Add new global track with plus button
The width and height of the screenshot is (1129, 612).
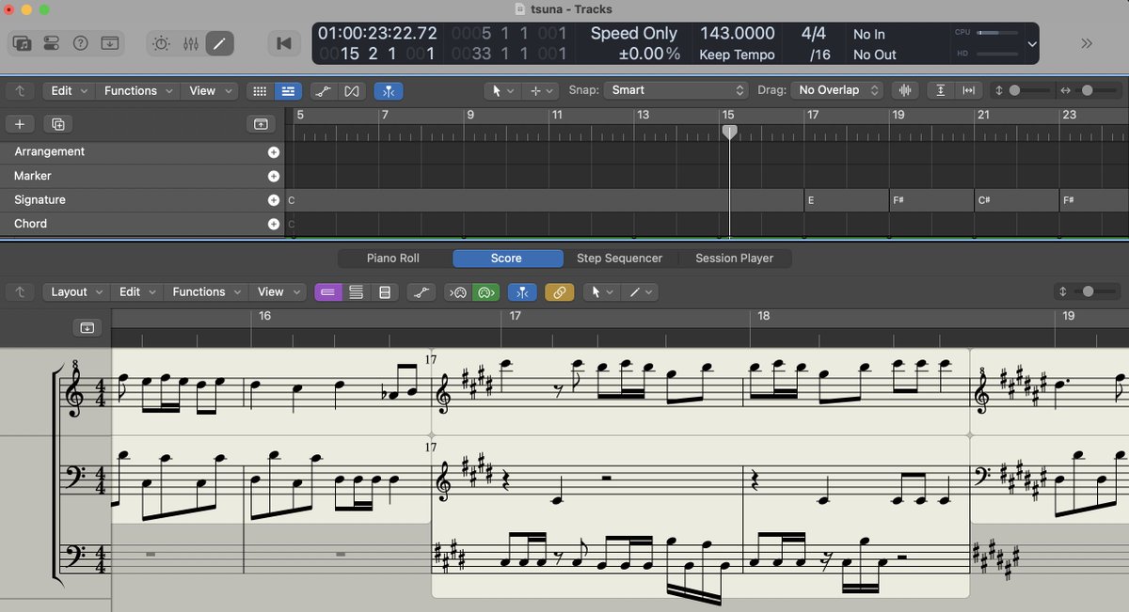coord(20,124)
